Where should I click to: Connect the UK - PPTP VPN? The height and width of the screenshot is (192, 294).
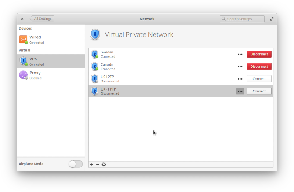259,91
